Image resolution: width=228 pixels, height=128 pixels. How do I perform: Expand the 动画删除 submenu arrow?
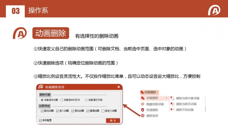166,98
